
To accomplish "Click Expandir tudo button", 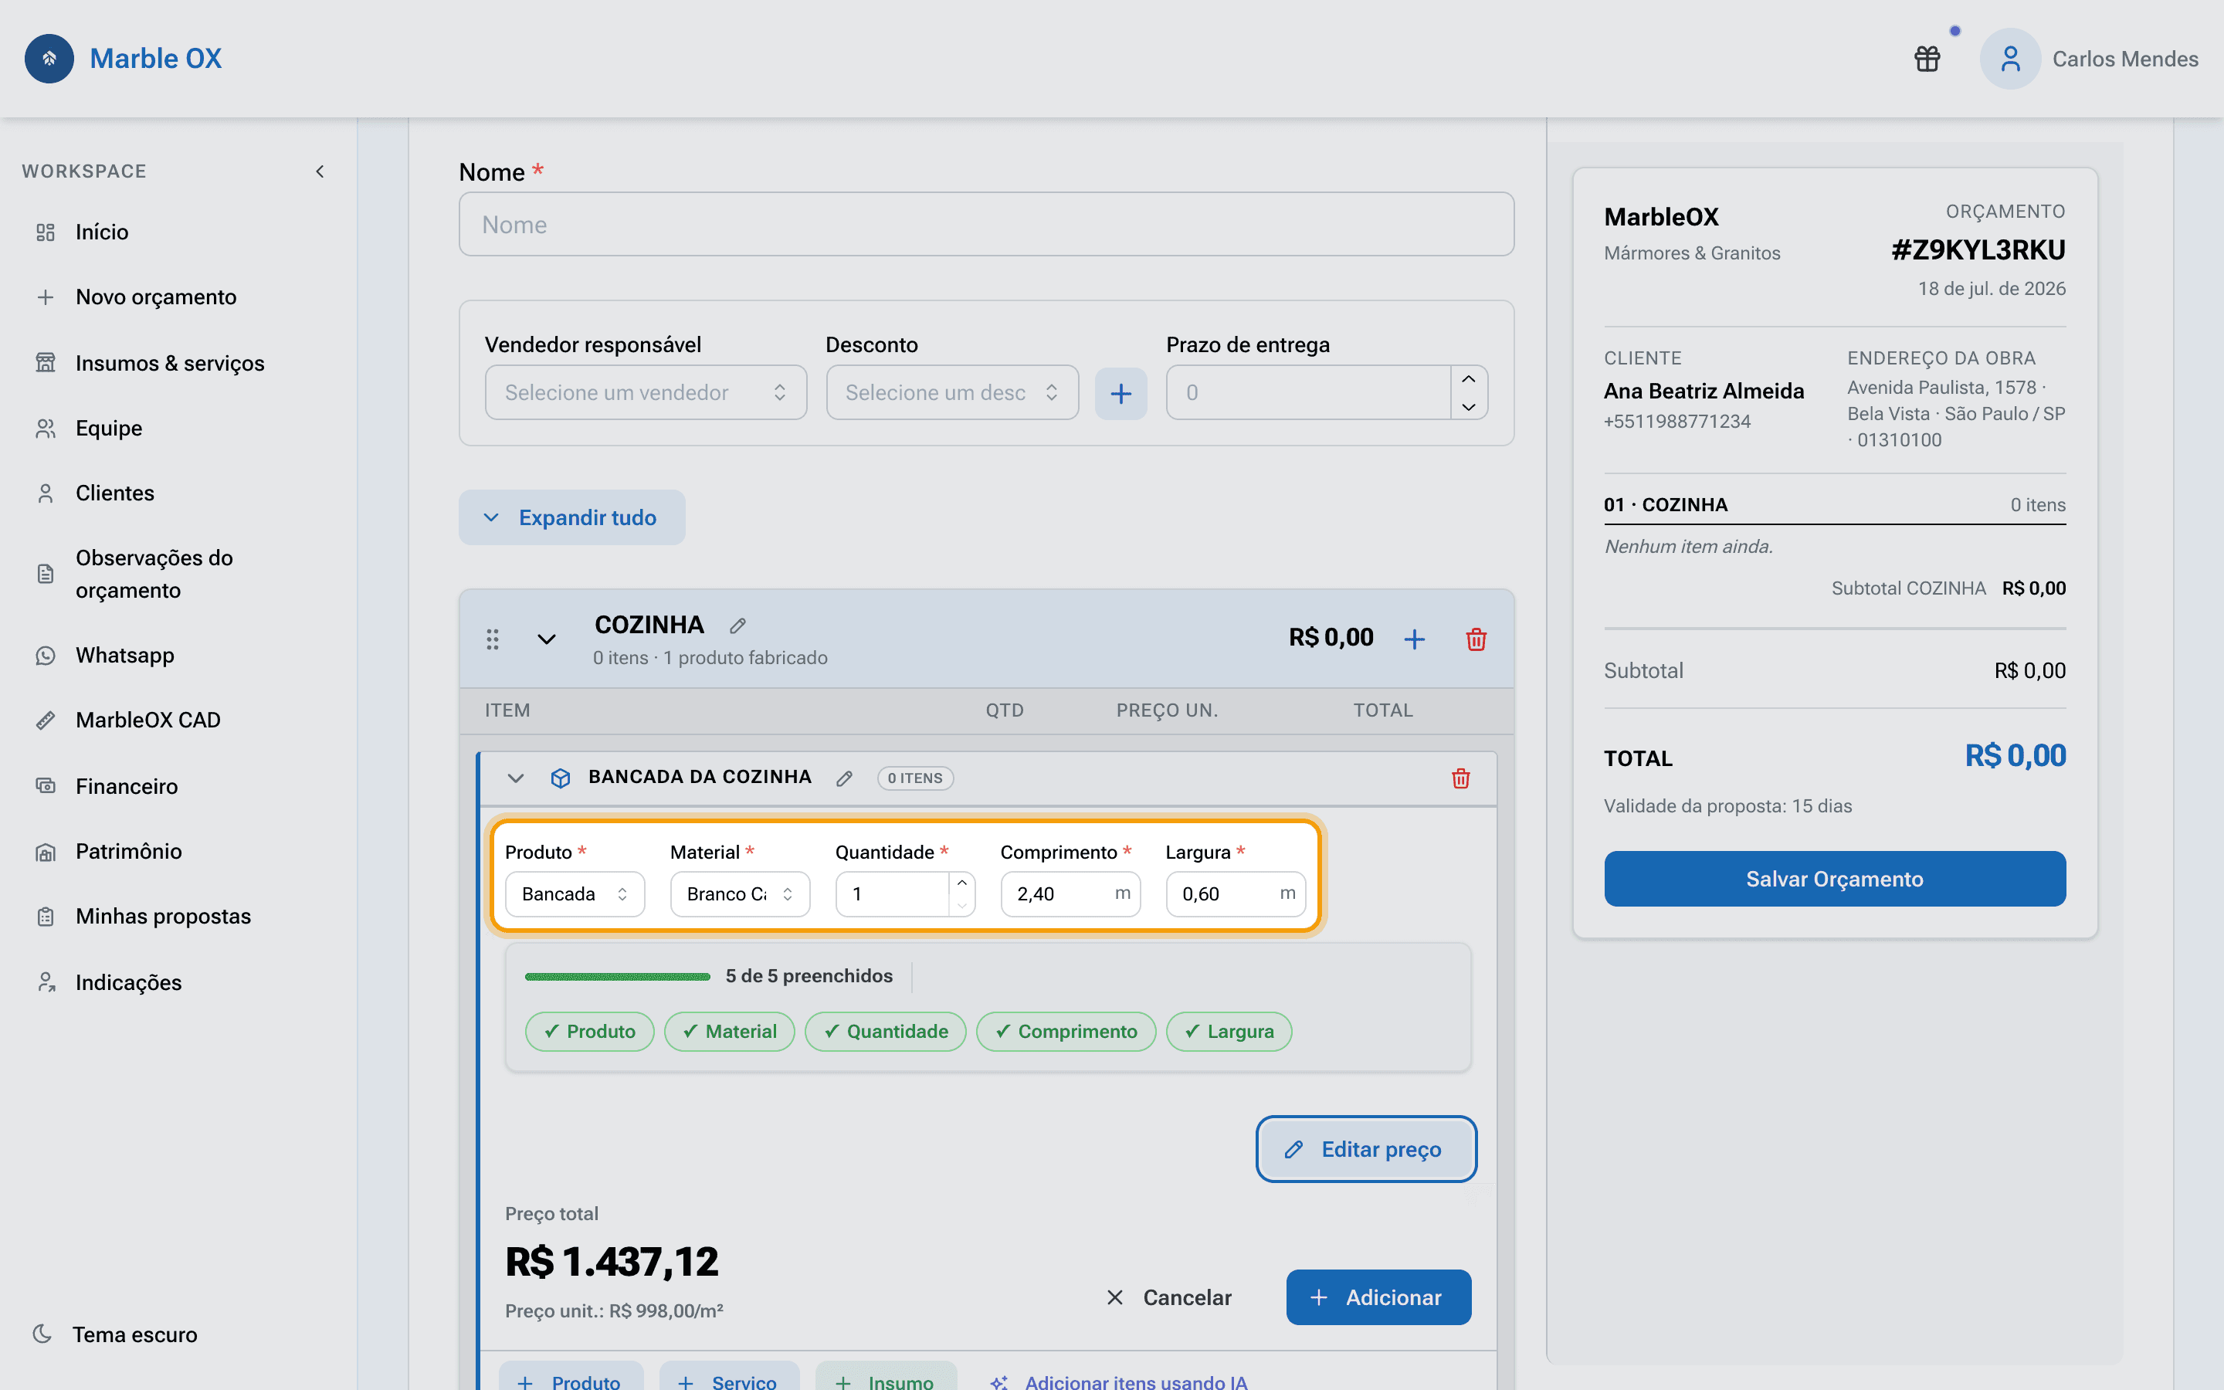I will 571,517.
